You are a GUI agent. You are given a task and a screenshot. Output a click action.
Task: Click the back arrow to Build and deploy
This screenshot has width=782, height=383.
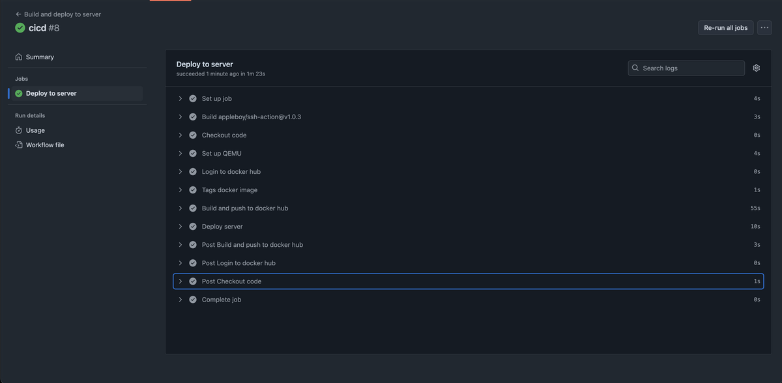click(18, 13)
